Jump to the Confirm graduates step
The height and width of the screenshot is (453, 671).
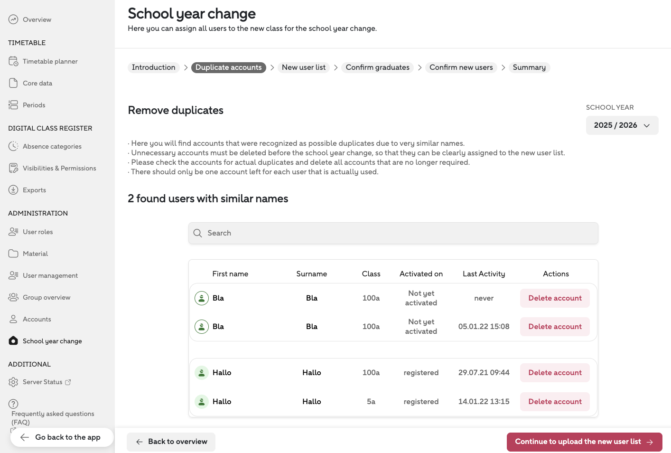coord(377,67)
